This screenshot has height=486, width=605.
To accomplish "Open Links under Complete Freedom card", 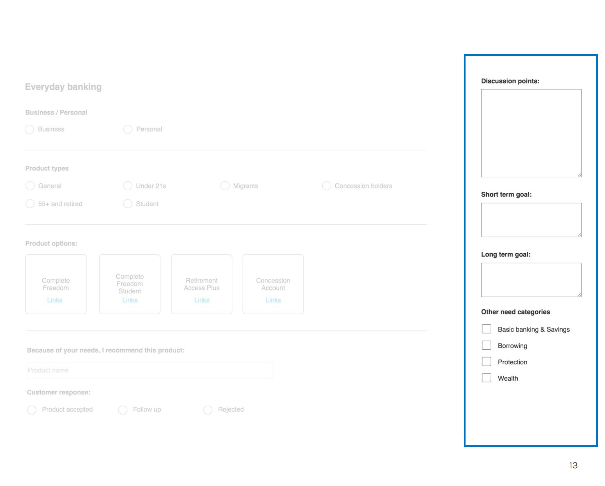I will tap(55, 300).
